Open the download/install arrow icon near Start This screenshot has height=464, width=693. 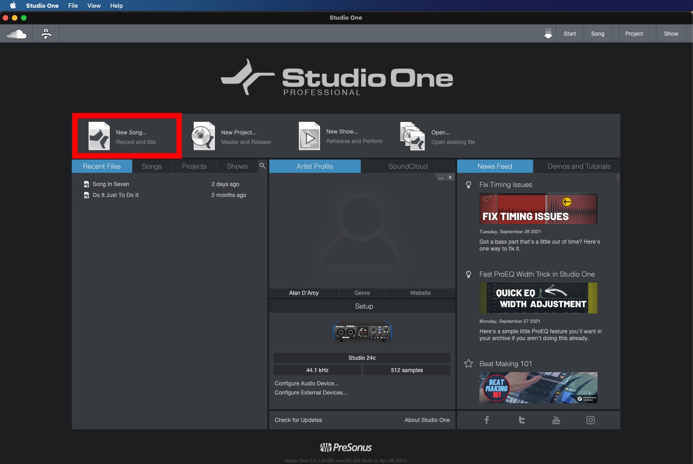coord(548,33)
